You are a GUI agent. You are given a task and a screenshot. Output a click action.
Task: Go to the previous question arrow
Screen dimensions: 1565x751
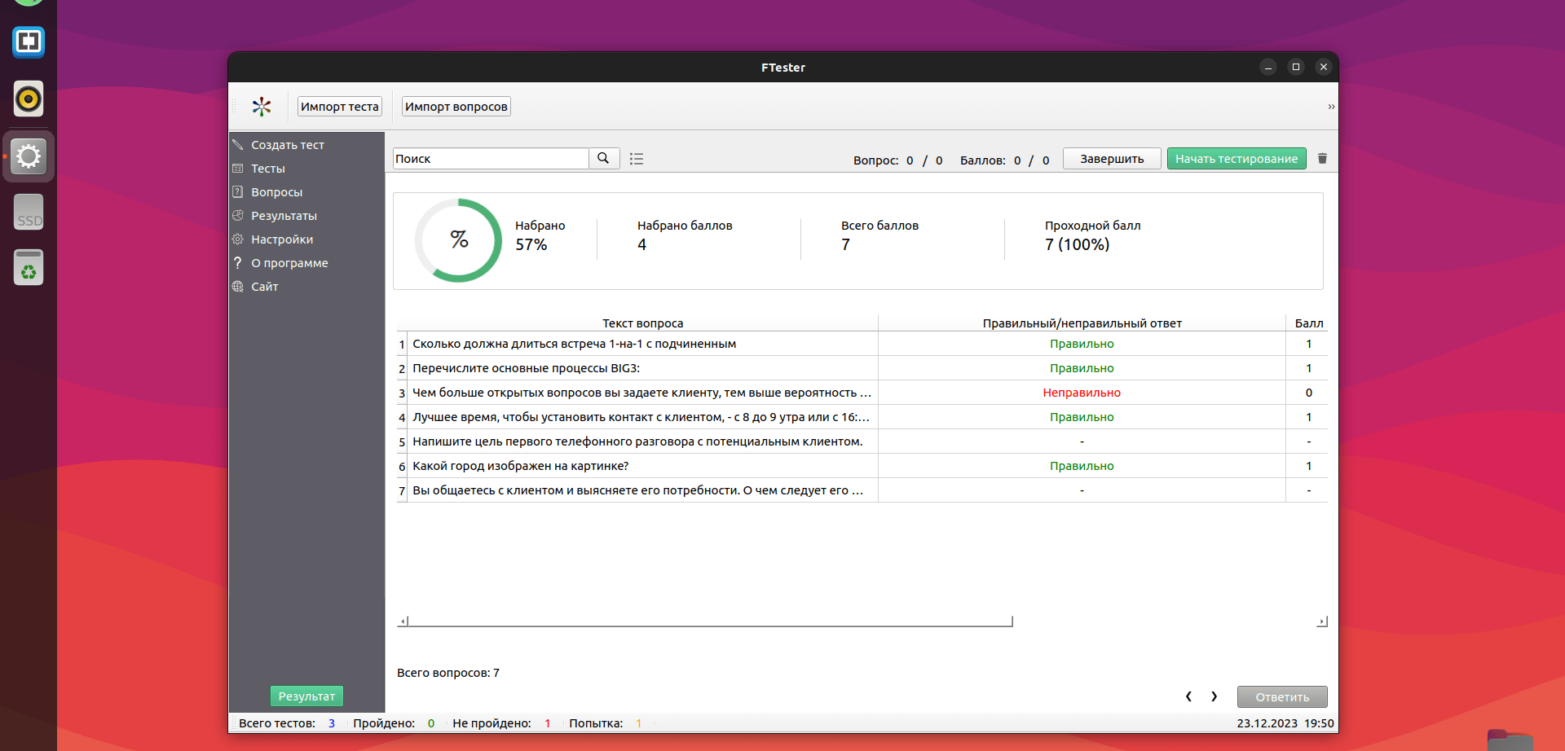click(x=1188, y=696)
